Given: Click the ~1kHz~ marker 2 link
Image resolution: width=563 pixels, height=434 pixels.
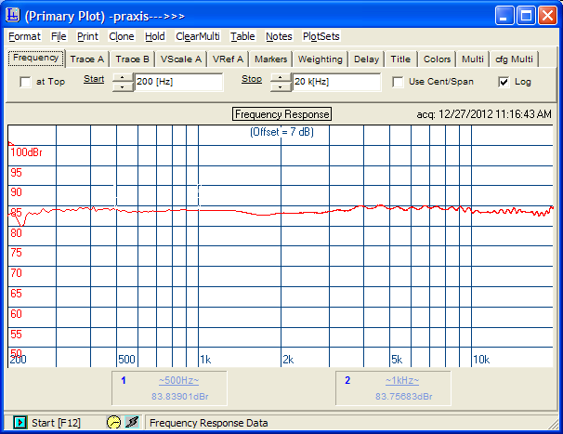Looking at the screenshot, I should 402,380.
